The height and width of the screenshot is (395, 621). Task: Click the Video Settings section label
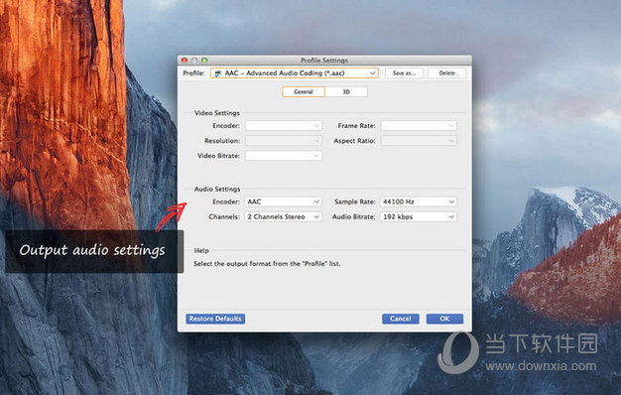pyautogui.click(x=217, y=113)
